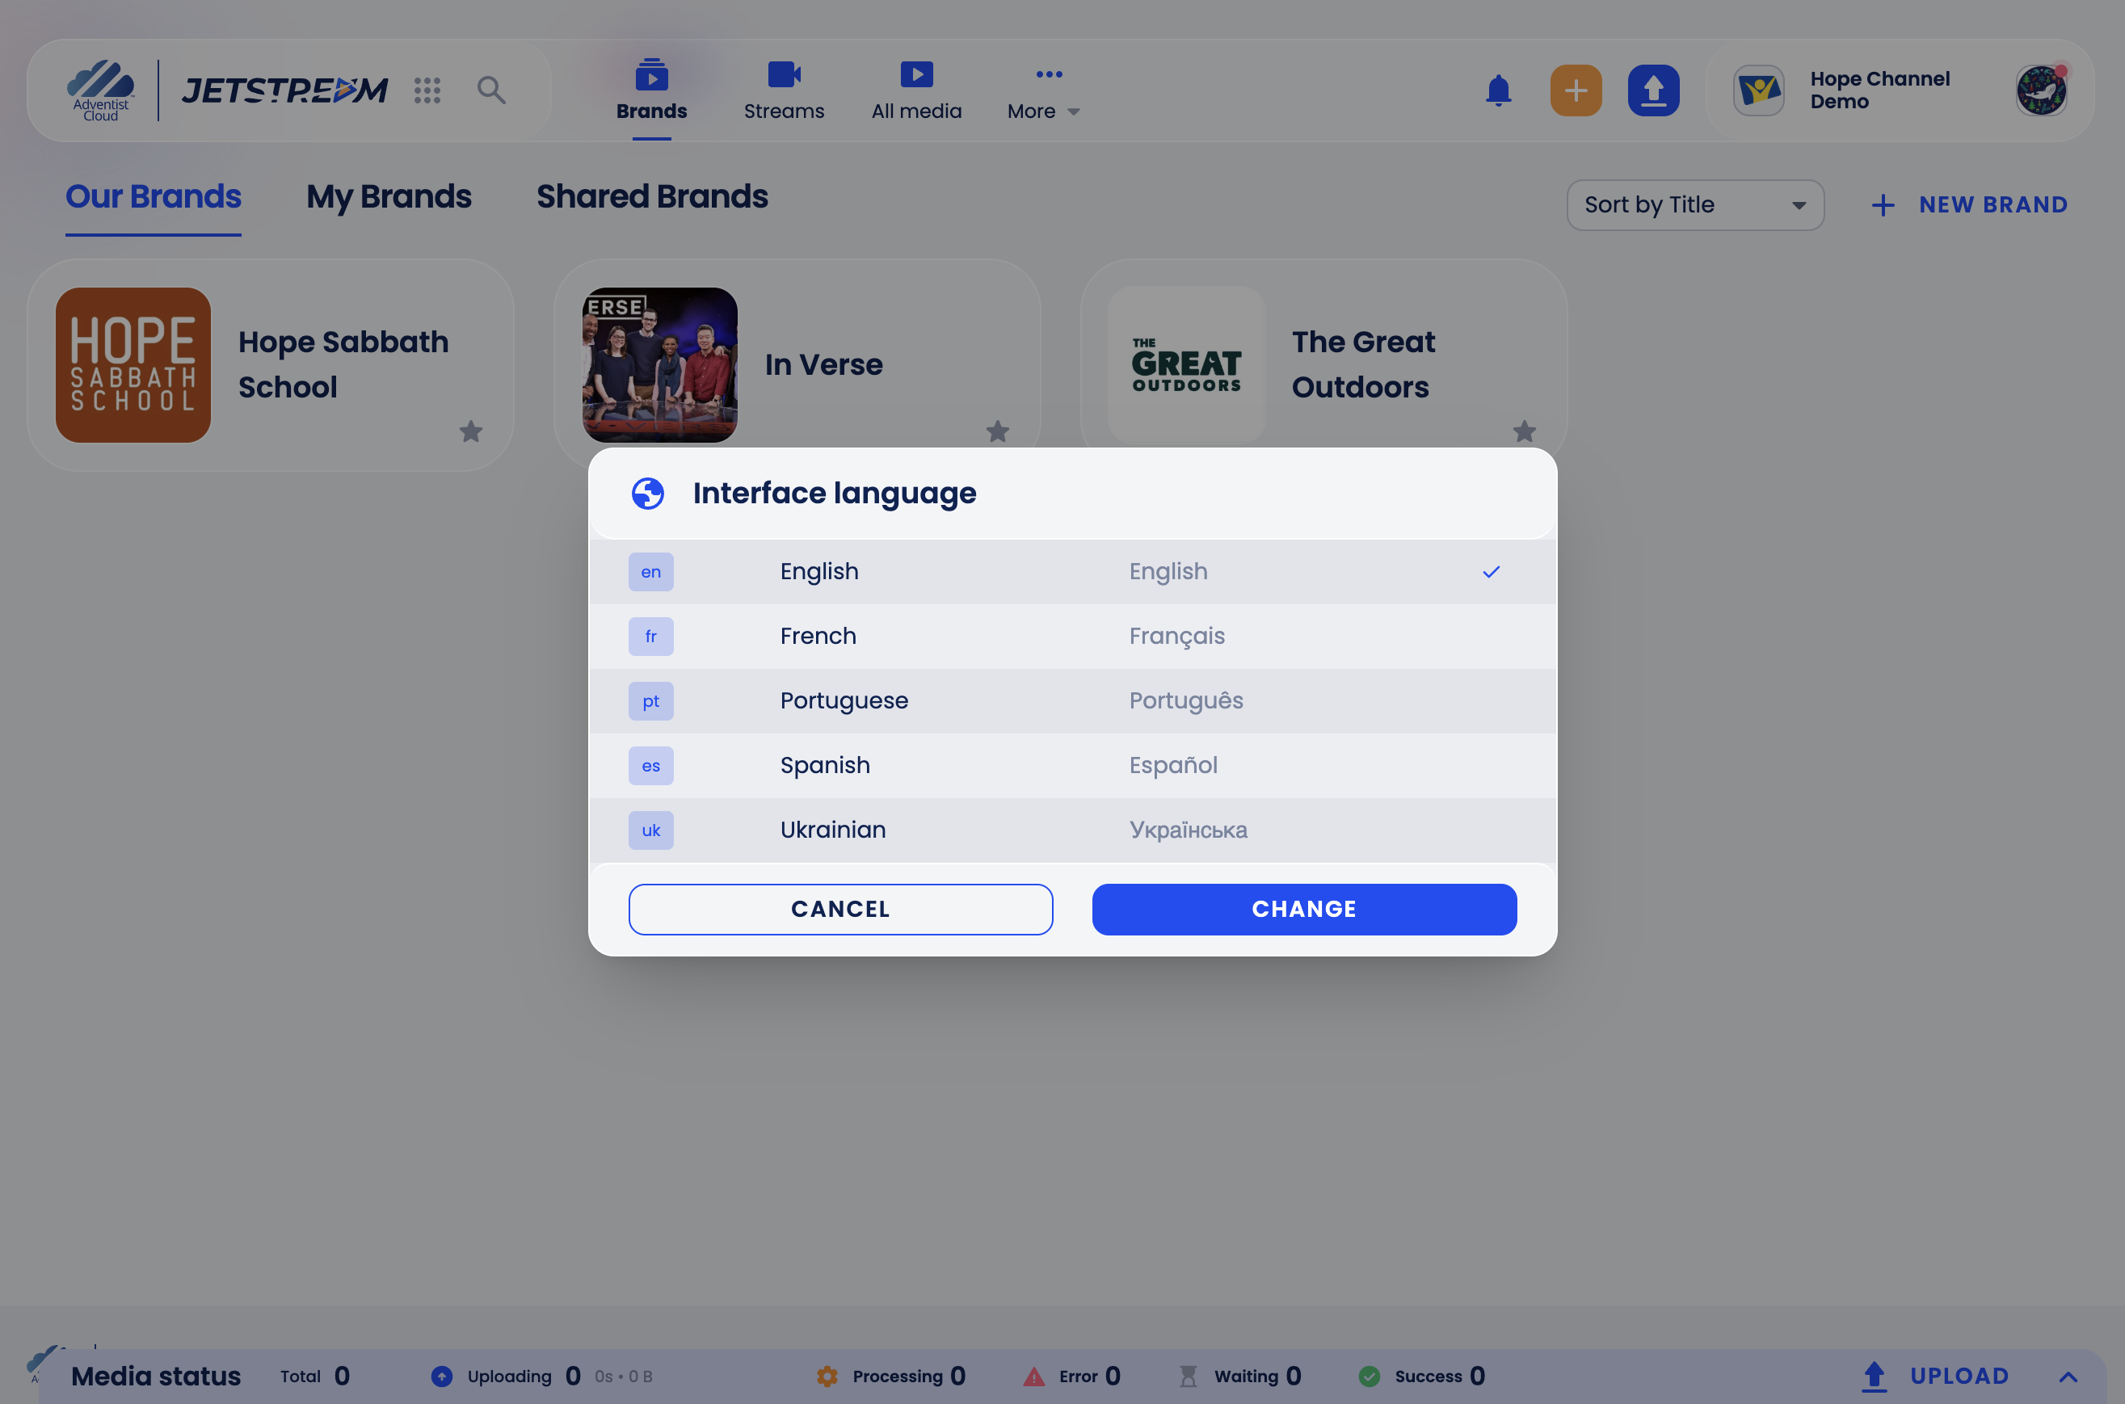
Task: Expand the Media status panel chevron
Action: [x=2068, y=1377]
